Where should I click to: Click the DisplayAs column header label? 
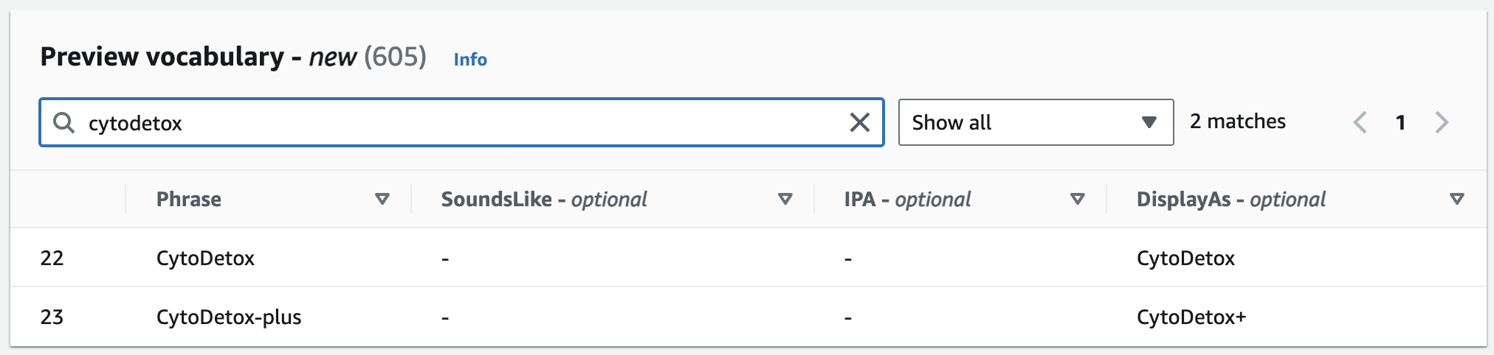point(1231,199)
